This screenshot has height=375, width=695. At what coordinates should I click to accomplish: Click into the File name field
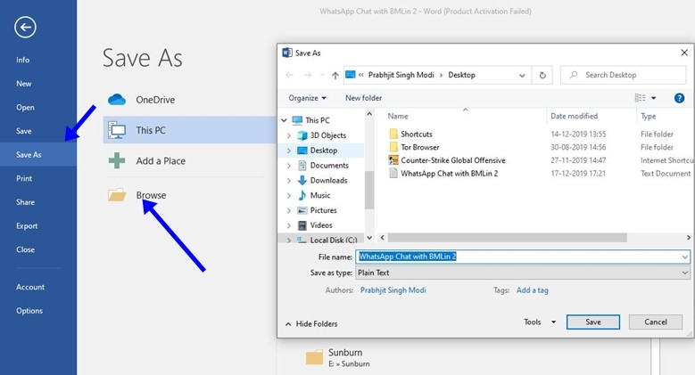tap(518, 257)
